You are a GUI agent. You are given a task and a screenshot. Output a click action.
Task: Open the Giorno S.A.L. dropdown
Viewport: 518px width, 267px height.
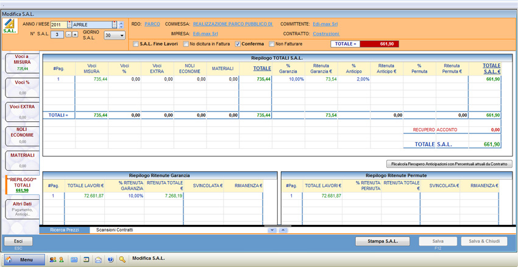click(x=122, y=36)
